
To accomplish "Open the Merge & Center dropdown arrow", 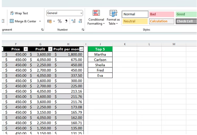I will [40, 21].
